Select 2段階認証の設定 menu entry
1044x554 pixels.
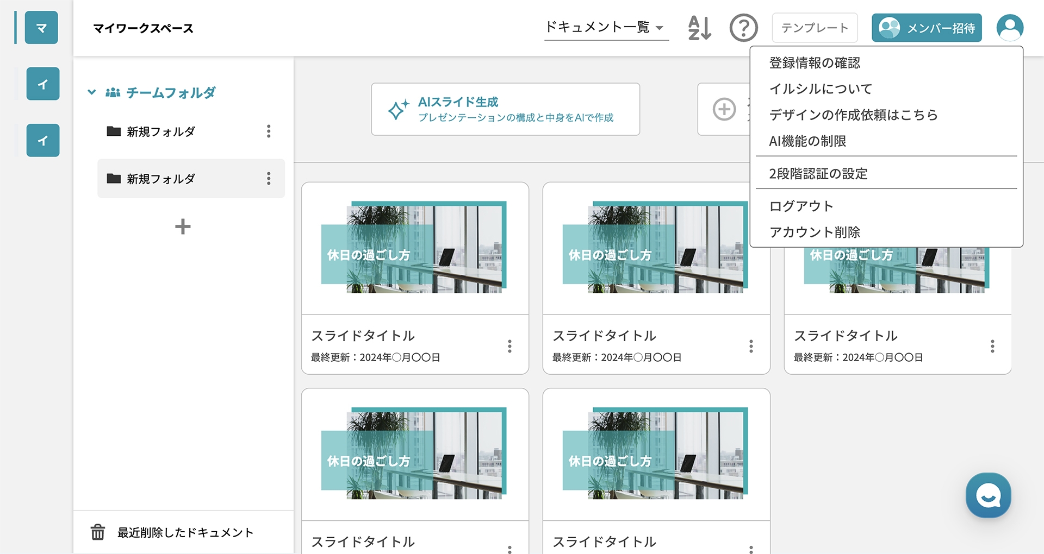pos(818,174)
